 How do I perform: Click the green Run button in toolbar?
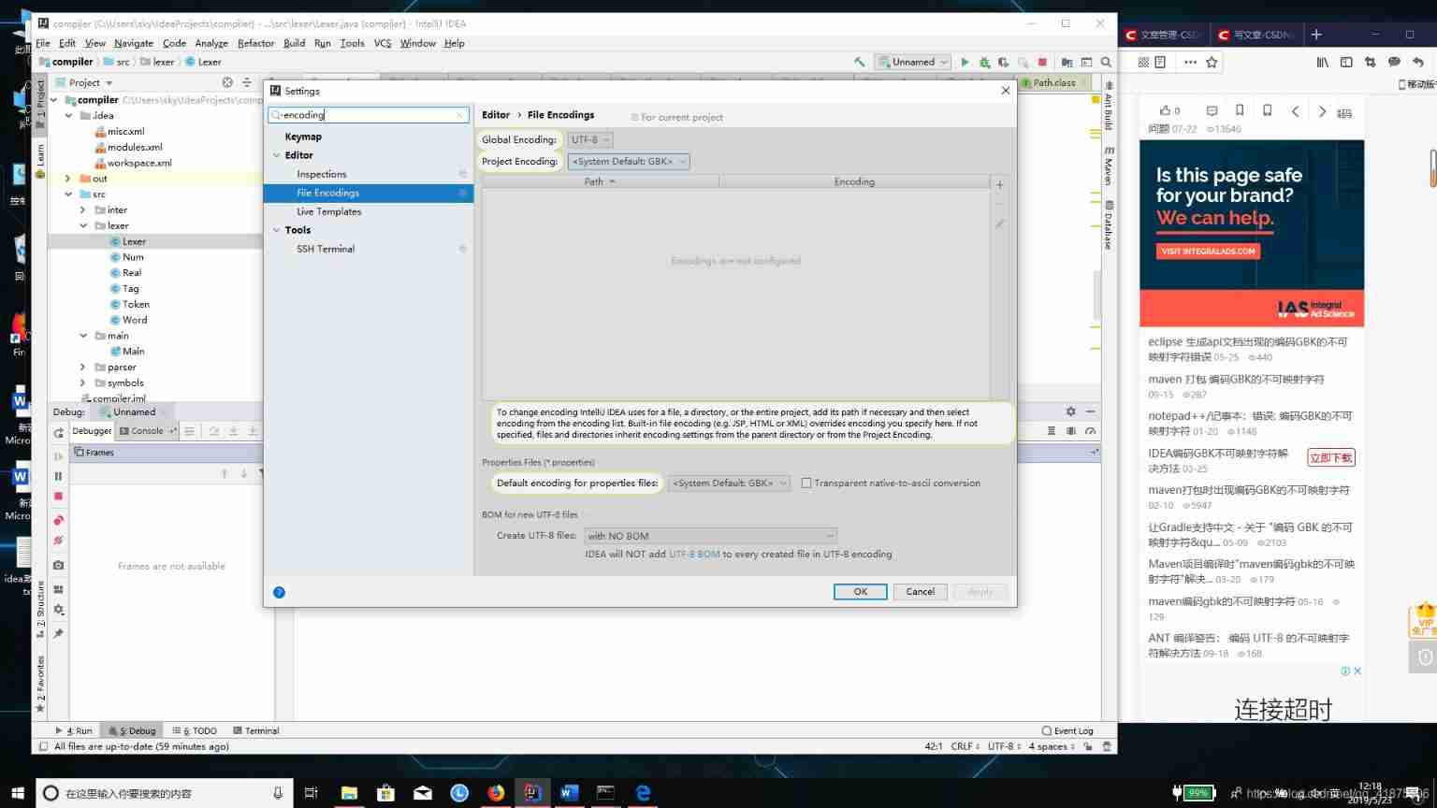click(x=965, y=63)
